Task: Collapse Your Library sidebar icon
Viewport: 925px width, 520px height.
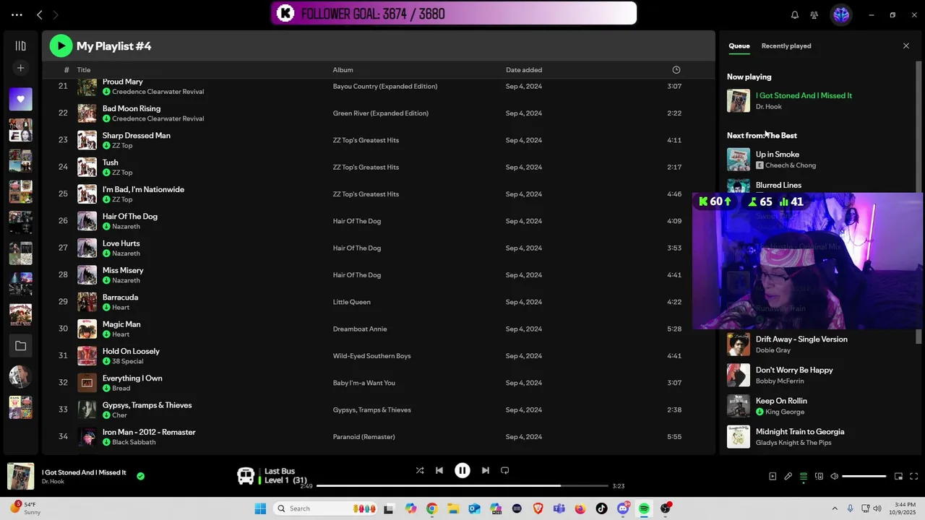Action: click(x=20, y=45)
